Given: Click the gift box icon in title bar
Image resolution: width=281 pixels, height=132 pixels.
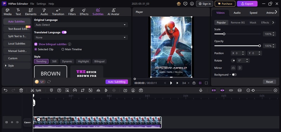Looking at the screenshot, I should [x=179, y=3].
